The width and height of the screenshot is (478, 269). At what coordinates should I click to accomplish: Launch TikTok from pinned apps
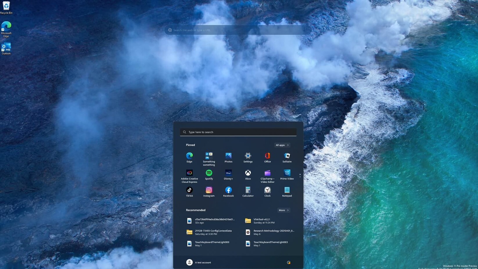(189, 192)
